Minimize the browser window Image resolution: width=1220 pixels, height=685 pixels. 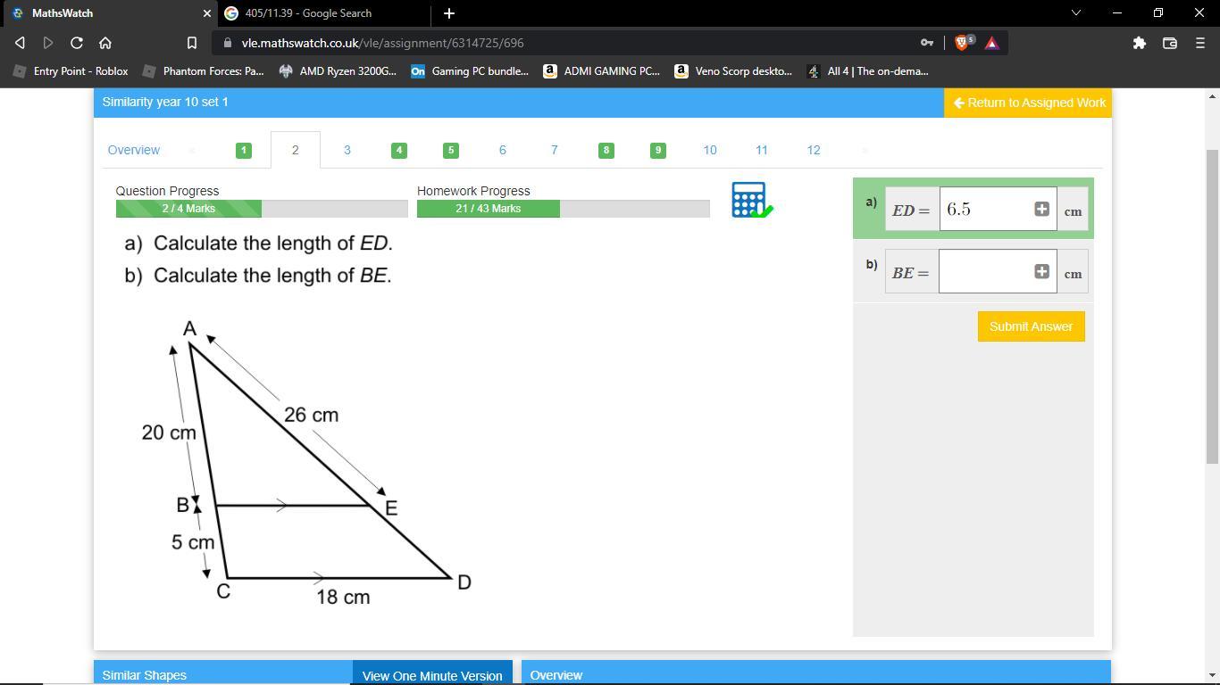(1116, 13)
